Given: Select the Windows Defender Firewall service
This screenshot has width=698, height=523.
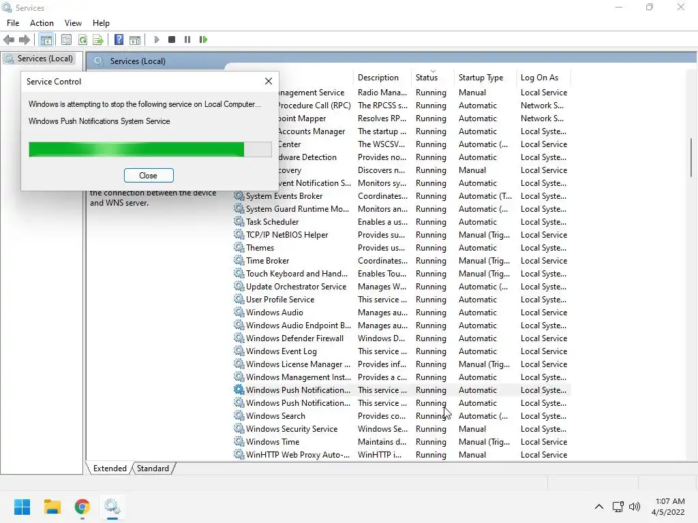Looking at the screenshot, I should tap(401, 338).
